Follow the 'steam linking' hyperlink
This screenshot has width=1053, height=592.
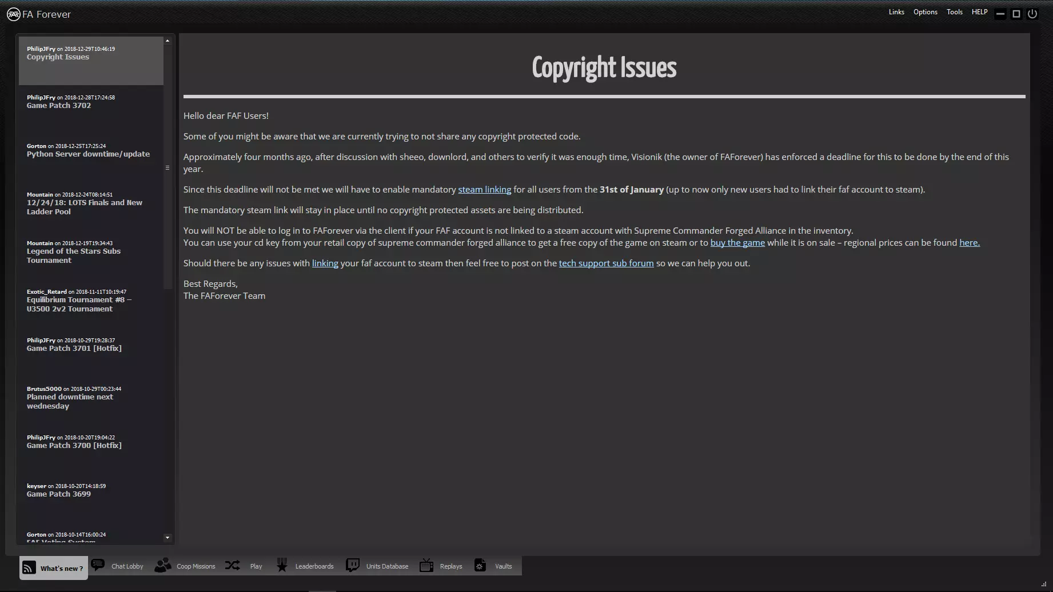[484, 190]
